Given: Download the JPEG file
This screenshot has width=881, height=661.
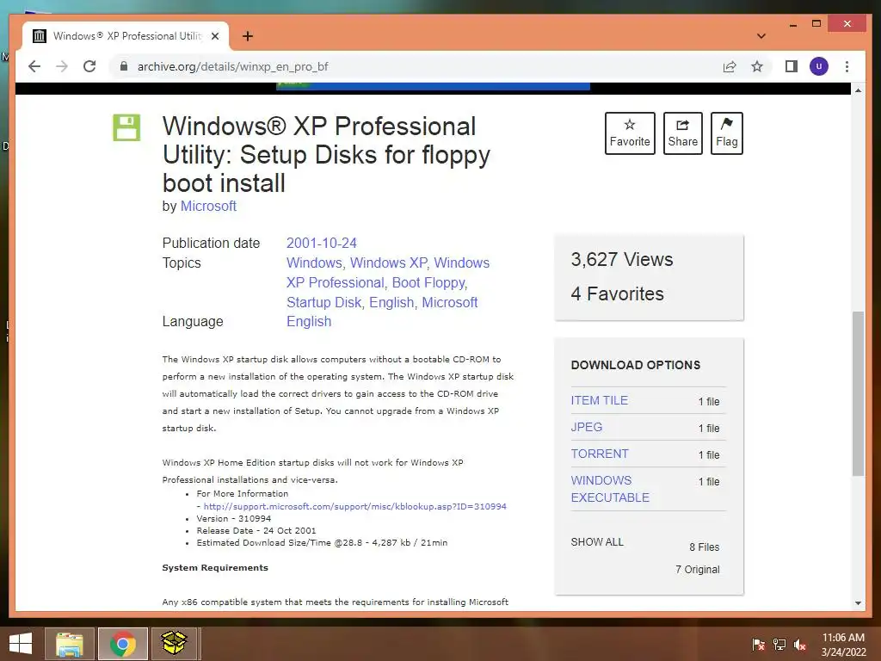Looking at the screenshot, I should 586,427.
